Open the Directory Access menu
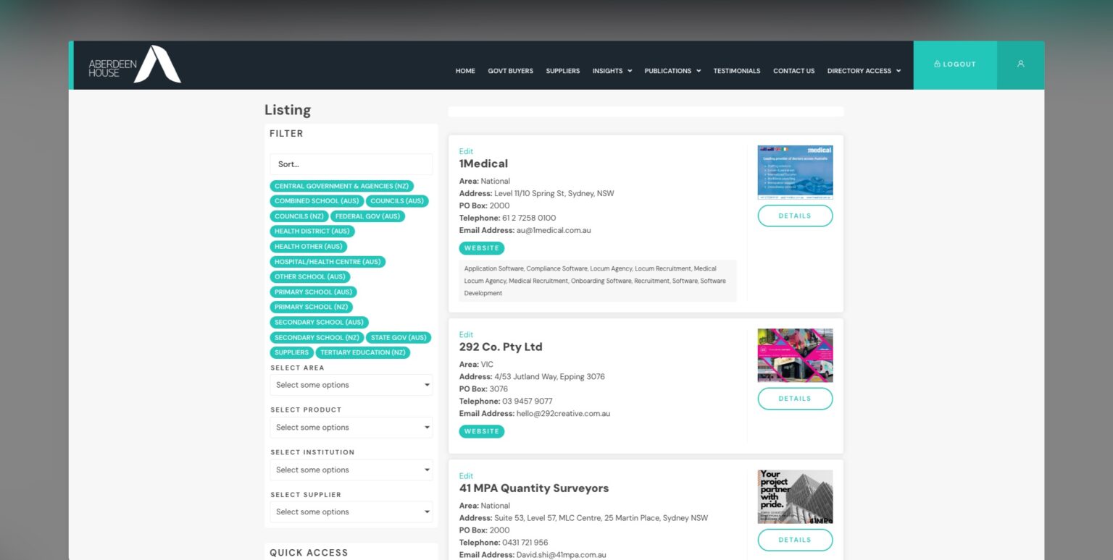This screenshot has height=560, width=1113. pos(864,71)
